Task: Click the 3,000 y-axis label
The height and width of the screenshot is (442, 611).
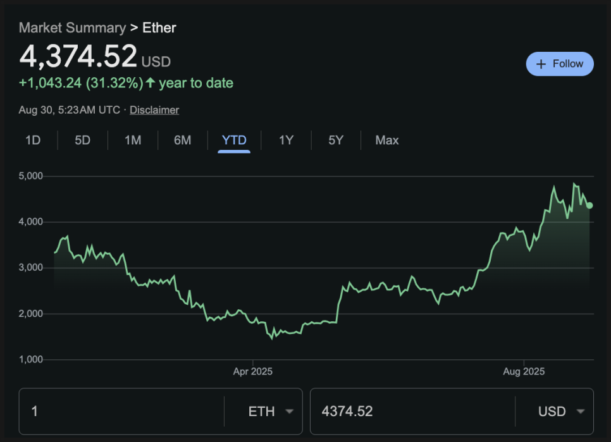Action: point(31,267)
